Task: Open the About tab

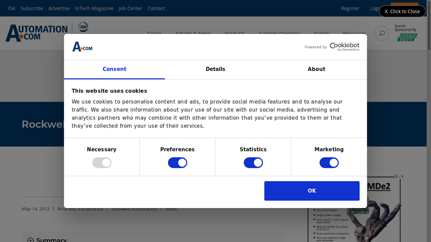Action: 316,69
